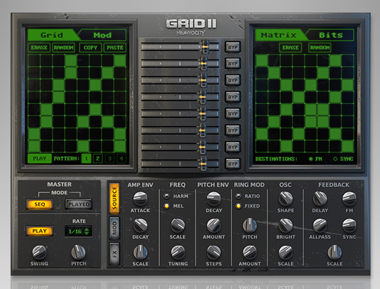This screenshot has width=380, height=289.
Task: Toggle the fourth BYP bypass button
Action: tap(233, 97)
